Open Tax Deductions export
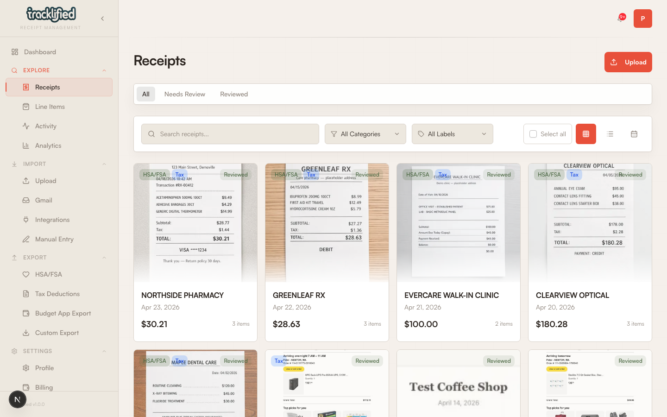Viewport: 667px width, 417px height. (59, 294)
